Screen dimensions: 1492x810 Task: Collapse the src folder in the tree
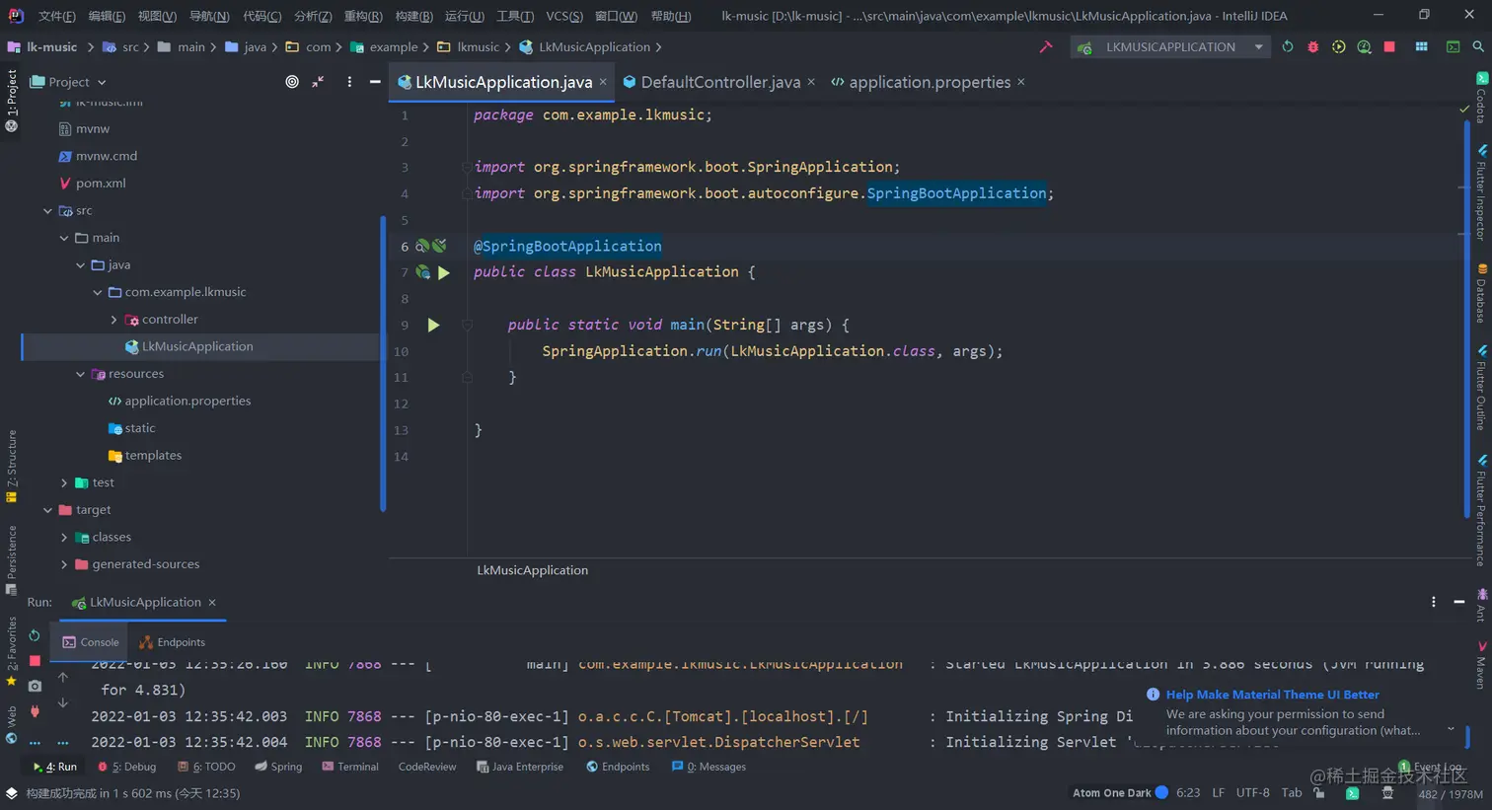(47, 211)
